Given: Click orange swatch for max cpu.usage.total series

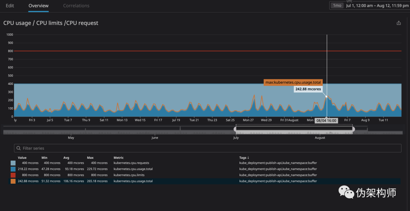Looking at the screenshot, I should click(13, 181).
